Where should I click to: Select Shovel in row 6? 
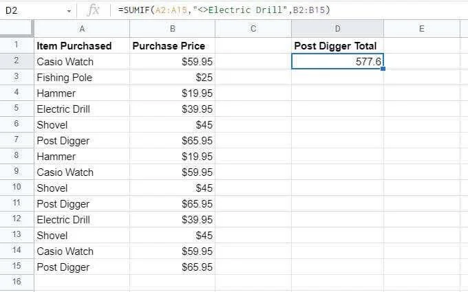82,124
